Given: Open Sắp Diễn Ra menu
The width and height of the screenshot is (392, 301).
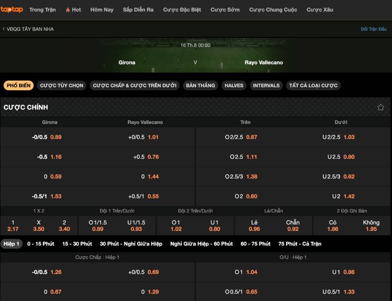Looking at the screenshot, I should (138, 10).
